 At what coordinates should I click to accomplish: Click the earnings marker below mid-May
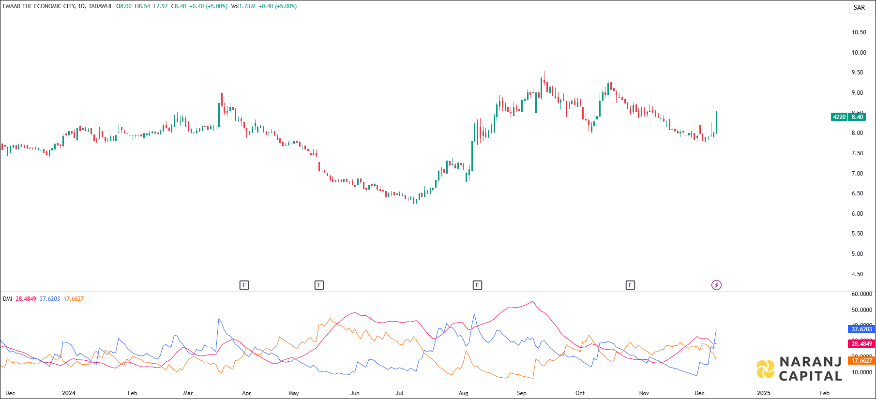[x=319, y=285]
